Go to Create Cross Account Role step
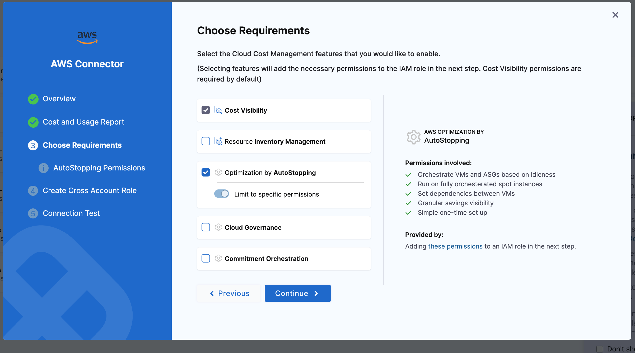The image size is (635, 353). coord(90,190)
